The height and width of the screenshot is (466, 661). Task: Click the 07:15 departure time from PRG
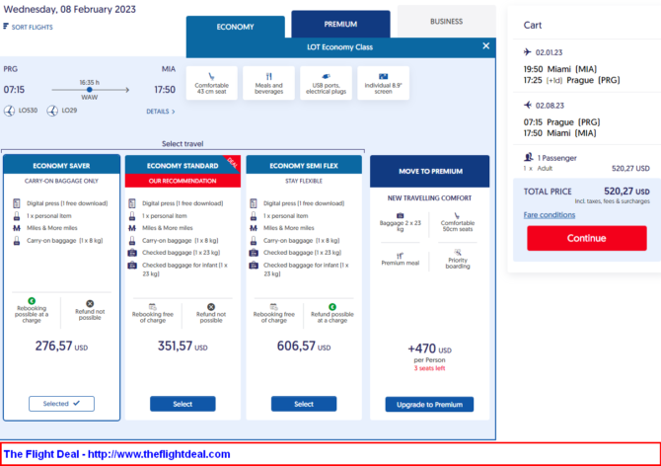[14, 90]
